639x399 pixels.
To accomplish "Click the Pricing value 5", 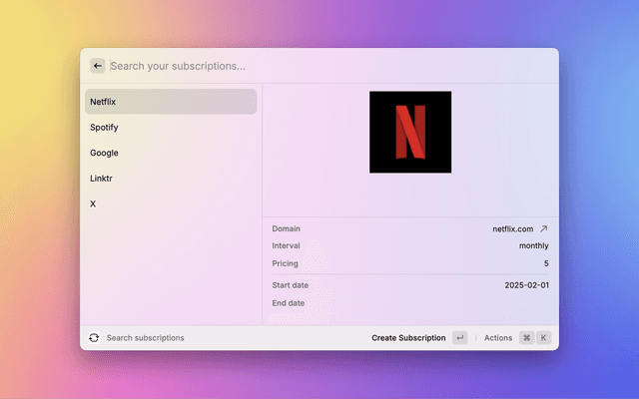I will point(546,263).
